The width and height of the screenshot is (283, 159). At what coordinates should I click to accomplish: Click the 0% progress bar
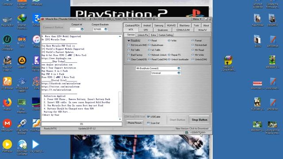click(81, 124)
